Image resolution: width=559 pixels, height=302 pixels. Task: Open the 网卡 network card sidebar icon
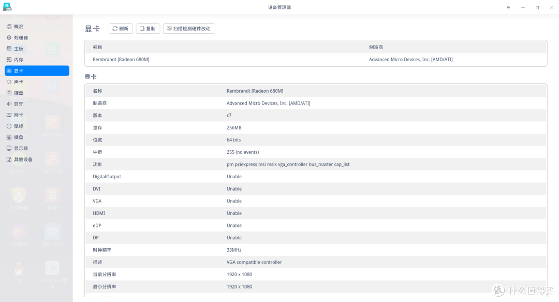[x=9, y=115]
